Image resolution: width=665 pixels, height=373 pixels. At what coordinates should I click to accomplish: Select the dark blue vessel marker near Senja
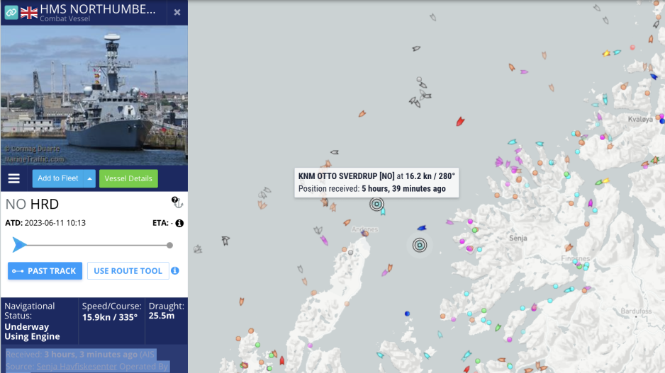[422, 228]
